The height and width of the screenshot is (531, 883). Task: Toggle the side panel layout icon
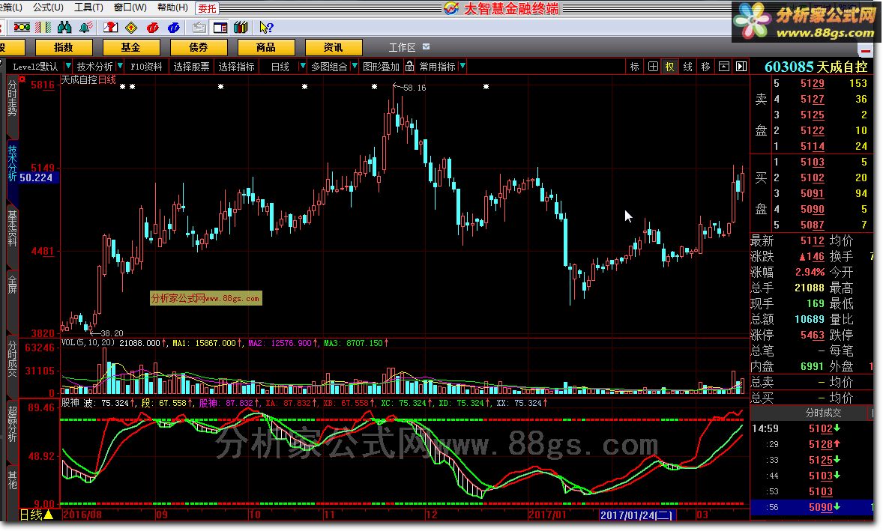(x=220, y=27)
